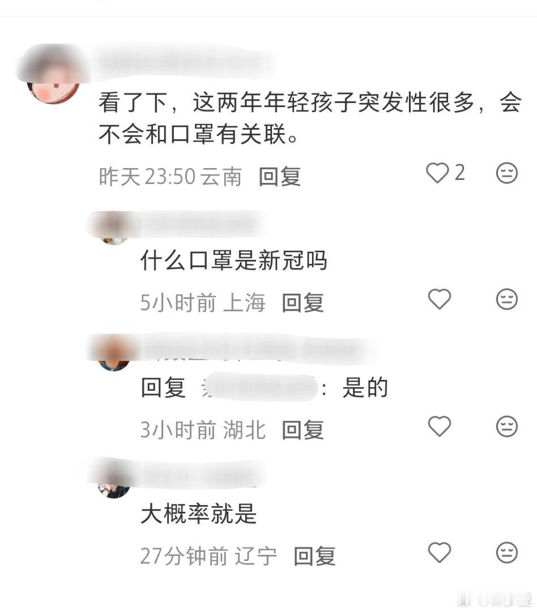Tap the like count 2 on top comment
Viewport: 537px width, 612px height.
tap(459, 173)
